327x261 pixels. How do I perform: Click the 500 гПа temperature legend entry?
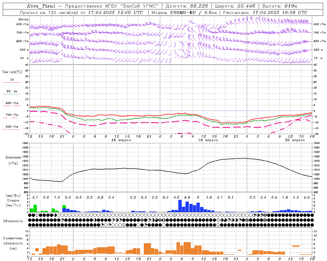(12, 127)
